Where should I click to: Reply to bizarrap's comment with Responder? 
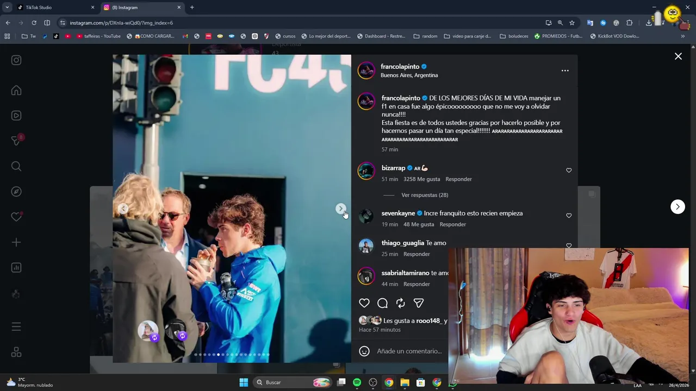pyautogui.click(x=458, y=179)
